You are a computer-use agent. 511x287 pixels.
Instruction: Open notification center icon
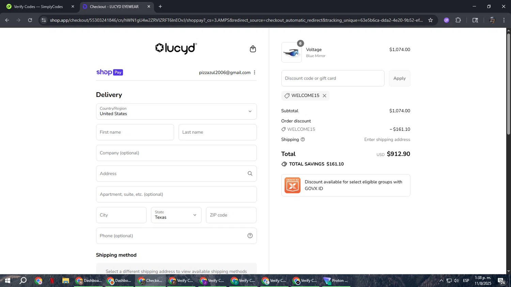click(x=501, y=281)
